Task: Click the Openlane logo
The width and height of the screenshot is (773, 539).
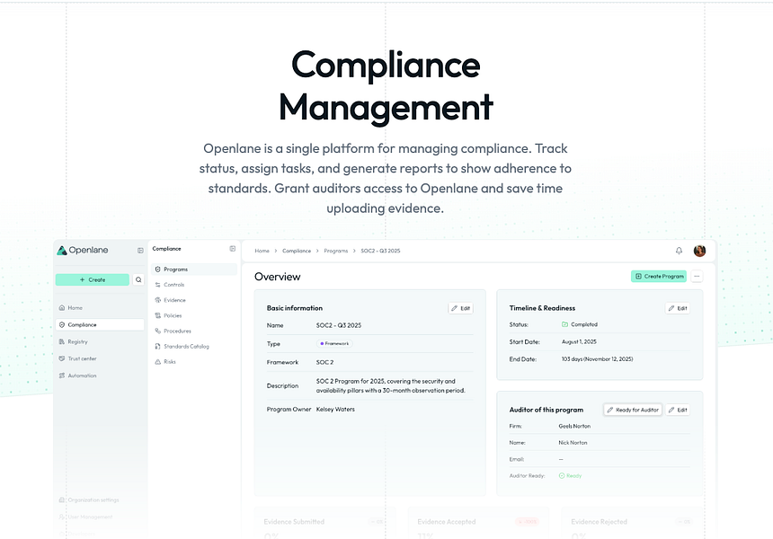Action: coord(83,251)
